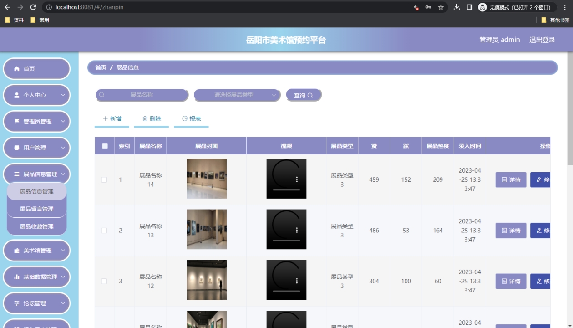The image size is (573, 328).
Task: Open the 请选择展品类型 dropdown
Action: [x=237, y=95]
